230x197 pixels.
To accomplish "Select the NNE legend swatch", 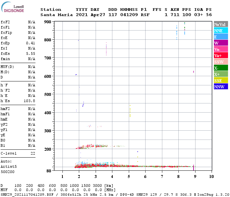I will coord(221,31).
